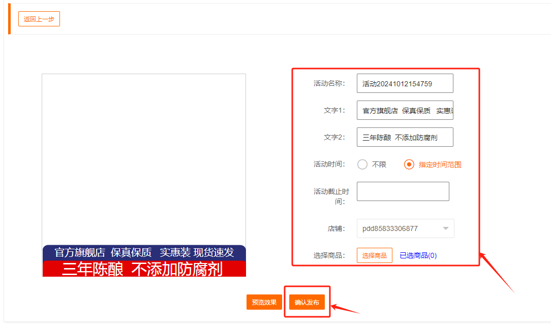551x331 pixels.
Task: Open the 已选商品(0) link
Action: point(418,255)
